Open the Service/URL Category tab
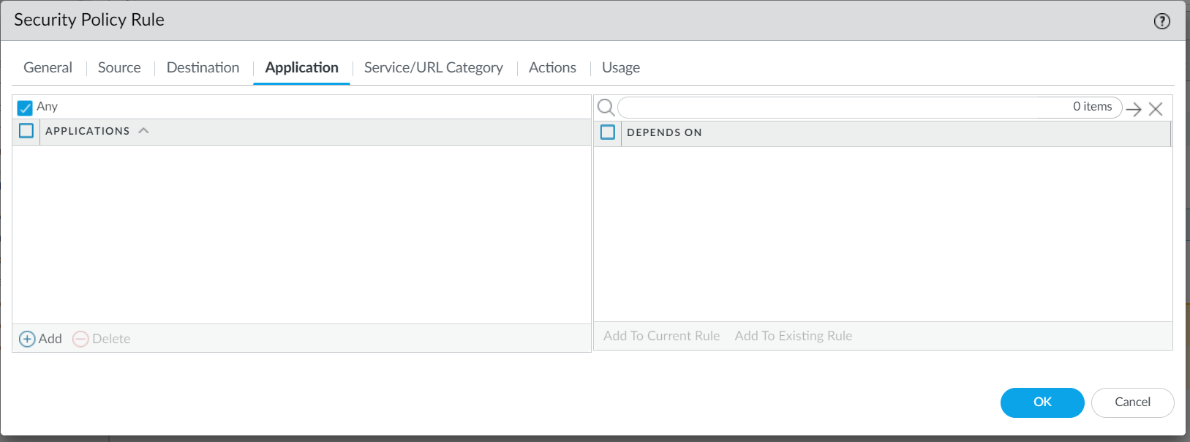The height and width of the screenshot is (442, 1190). click(x=433, y=67)
